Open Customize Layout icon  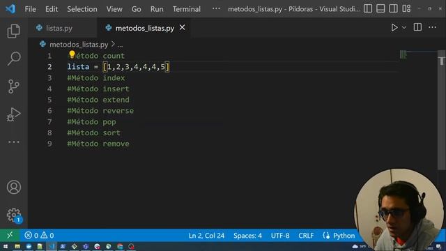406,8
